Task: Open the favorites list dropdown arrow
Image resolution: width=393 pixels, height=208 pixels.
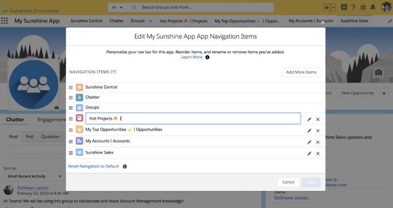Action: tap(333, 8)
